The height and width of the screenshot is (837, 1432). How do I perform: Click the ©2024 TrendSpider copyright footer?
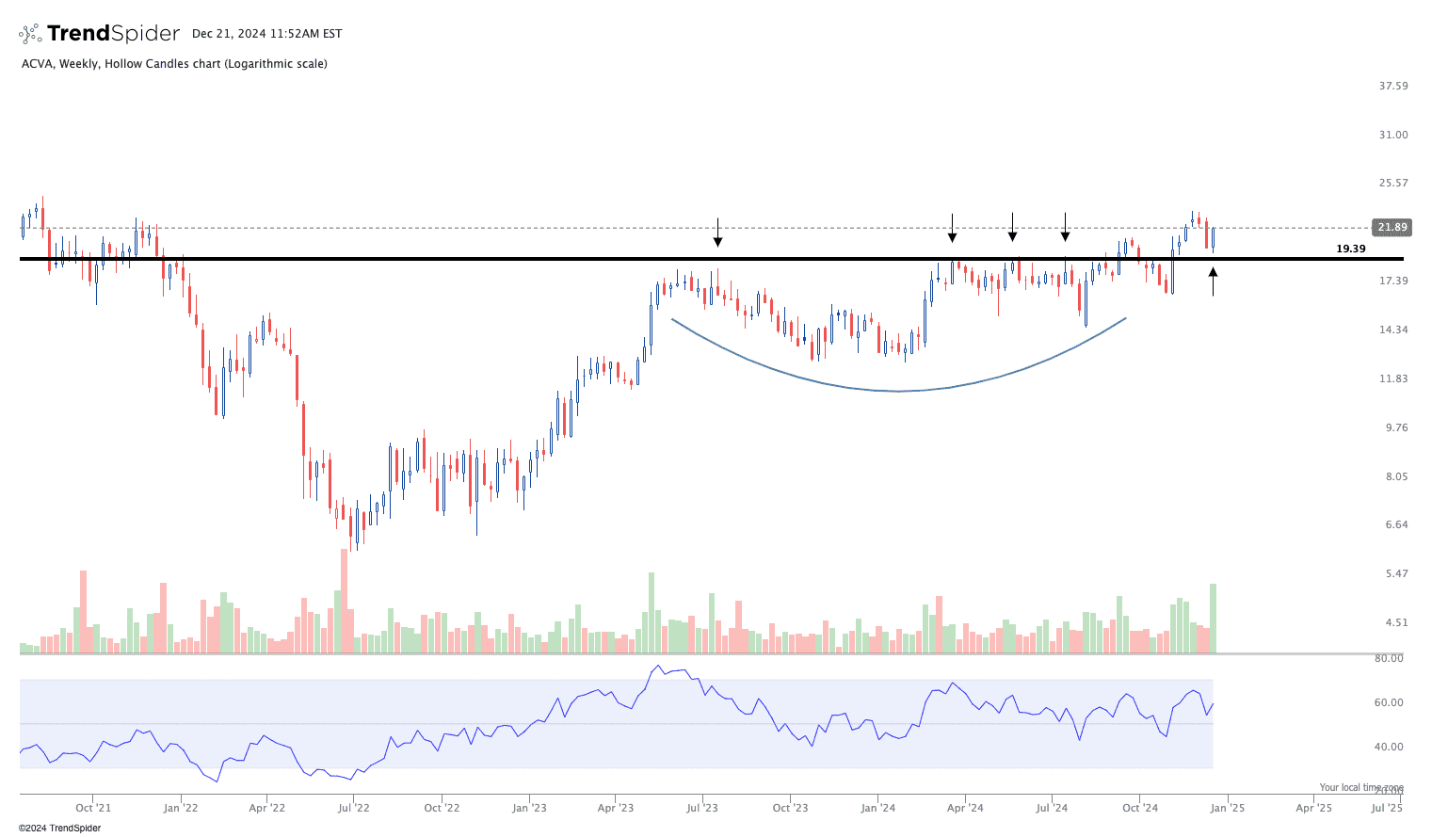click(x=59, y=829)
